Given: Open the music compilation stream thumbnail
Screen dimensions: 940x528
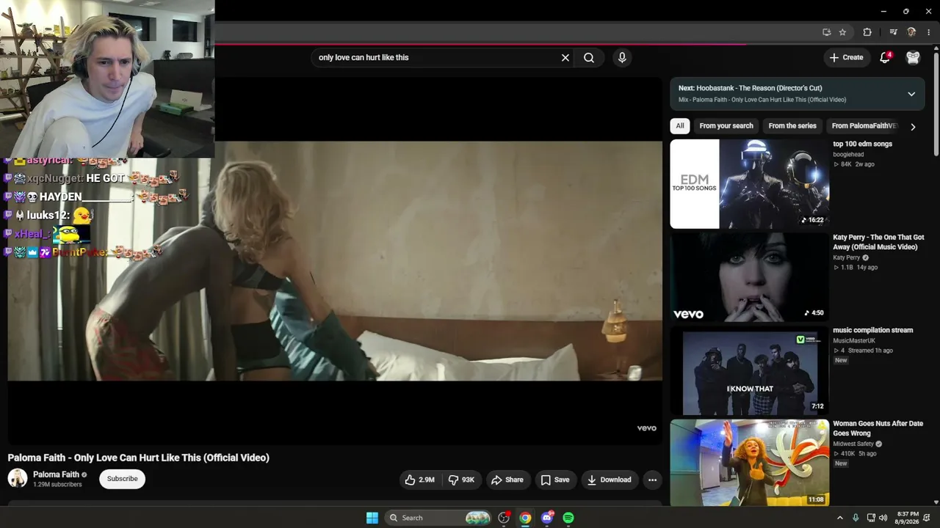Looking at the screenshot, I should pyautogui.click(x=750, y=371).
